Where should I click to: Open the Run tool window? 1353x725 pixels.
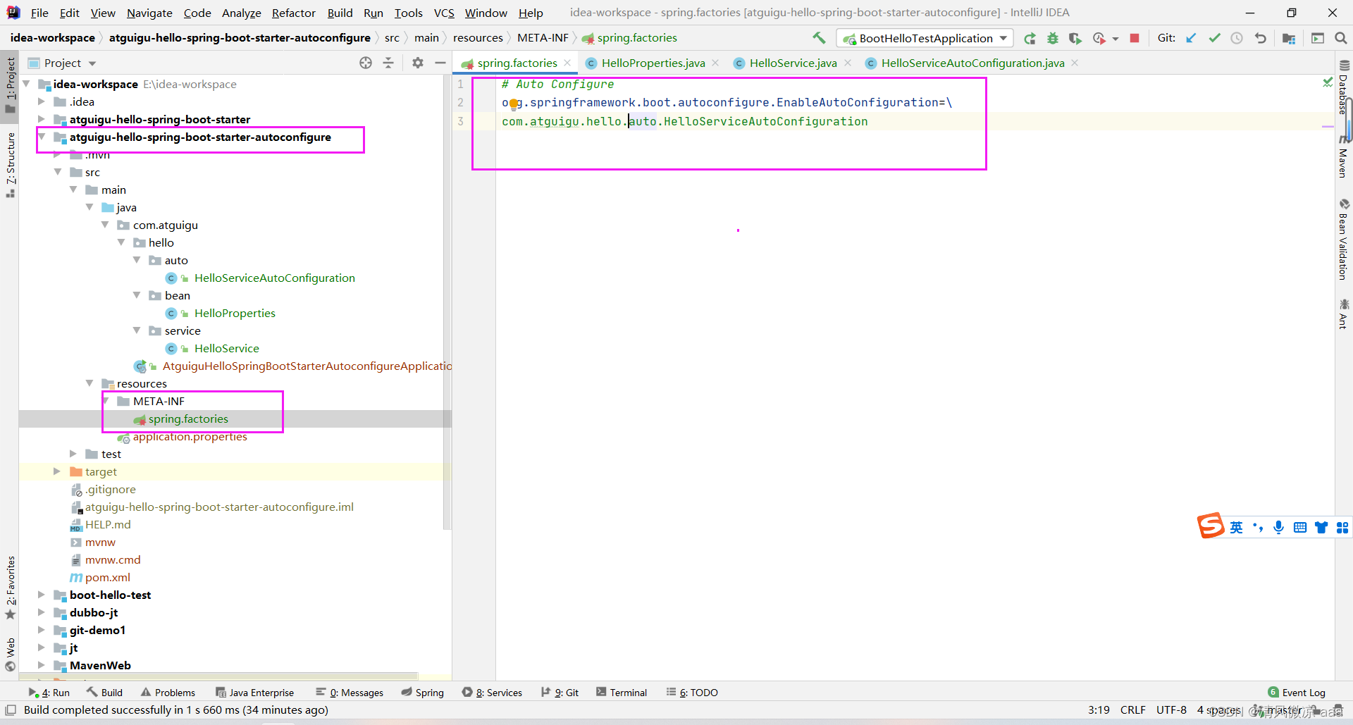[x=49, y=693]
